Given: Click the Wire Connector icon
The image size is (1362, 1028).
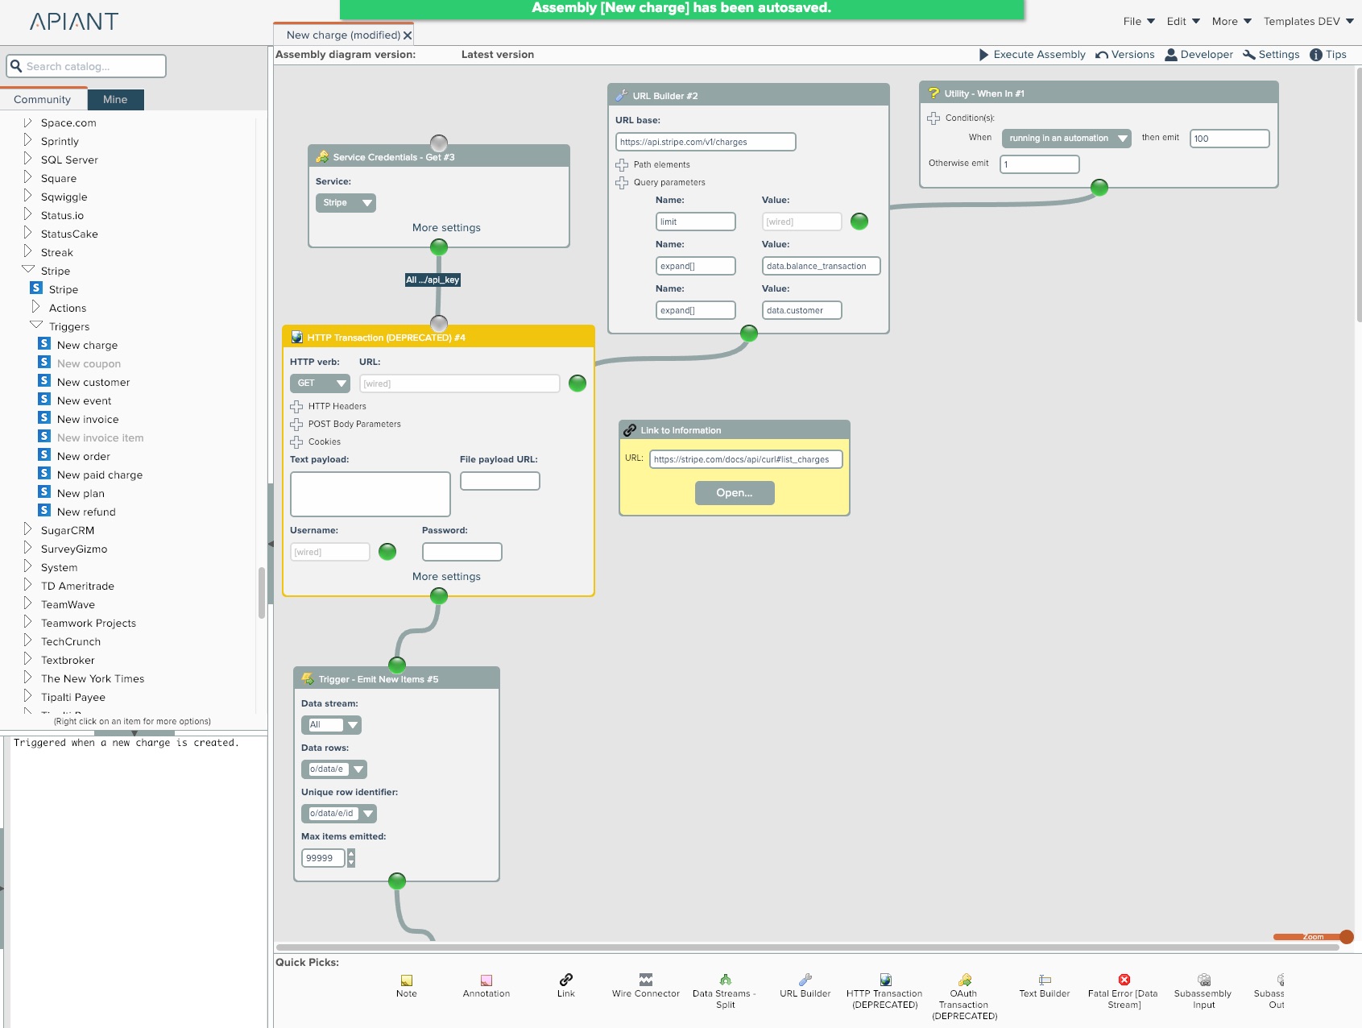Looking at the screenshot, I should click(645, 980).
